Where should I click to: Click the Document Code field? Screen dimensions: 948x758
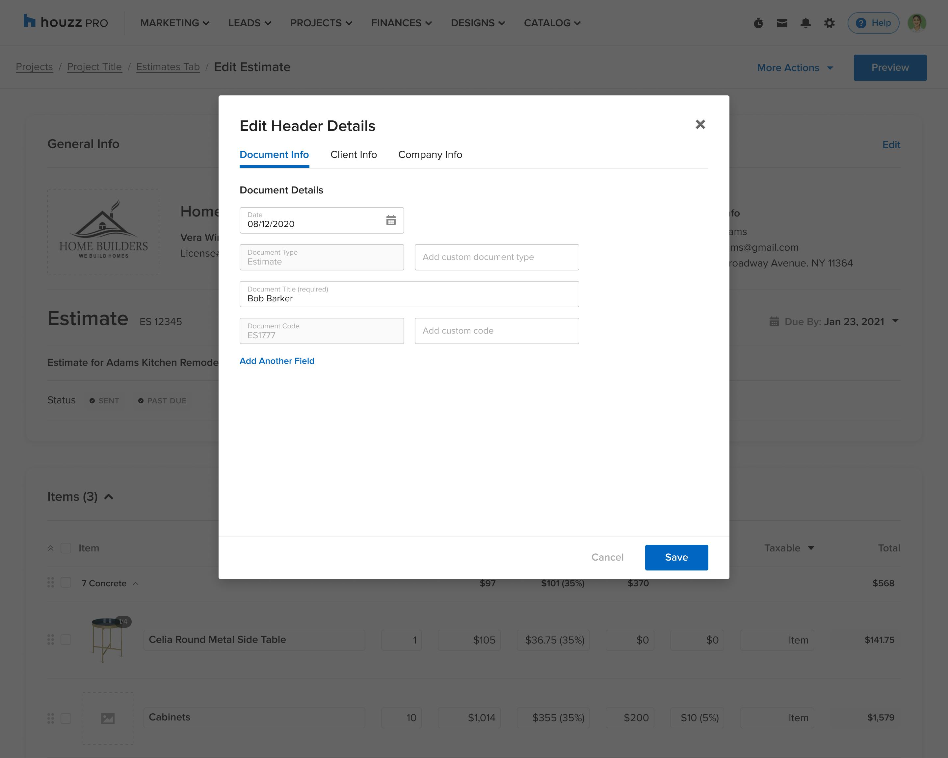pyautogui.click(x=322, y=331)
